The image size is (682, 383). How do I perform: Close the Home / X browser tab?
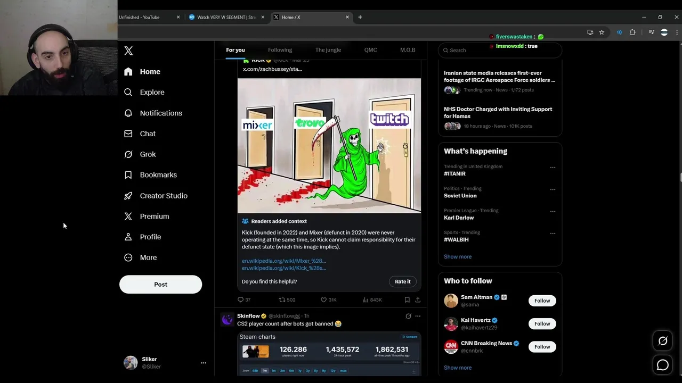[347, 17]
